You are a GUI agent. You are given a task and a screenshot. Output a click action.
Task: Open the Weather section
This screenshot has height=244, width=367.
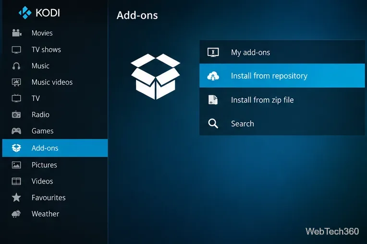[x=55, y=214]
